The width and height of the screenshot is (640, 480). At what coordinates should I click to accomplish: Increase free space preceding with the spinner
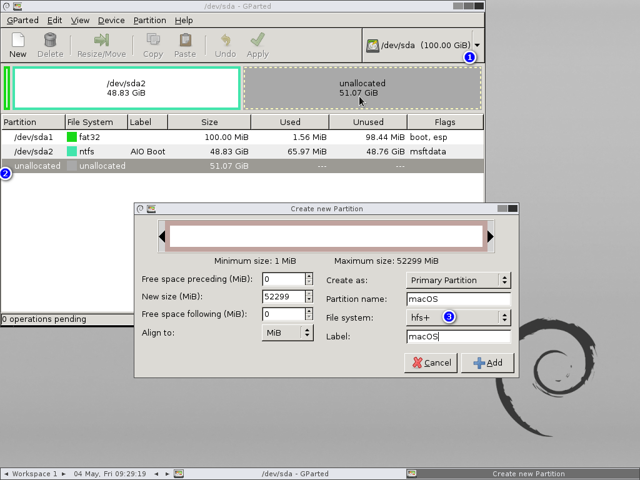[308, 276]
